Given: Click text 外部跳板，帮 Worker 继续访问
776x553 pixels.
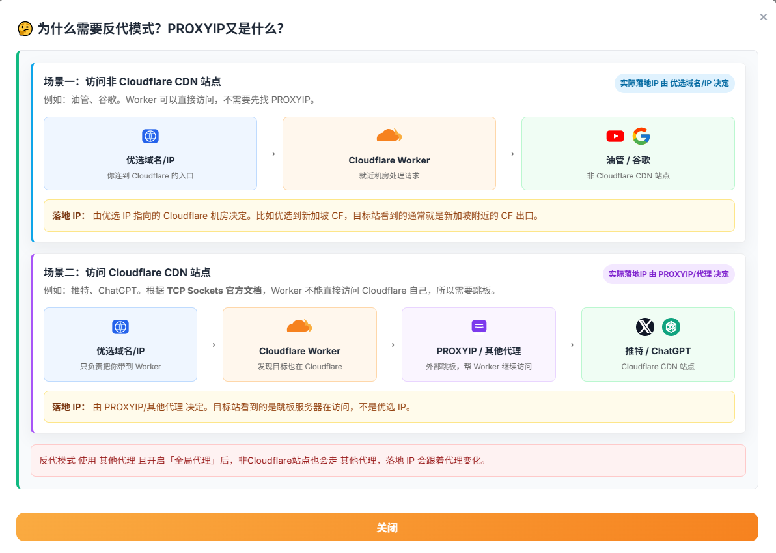Looking at the screenshot, I should 478,367.
